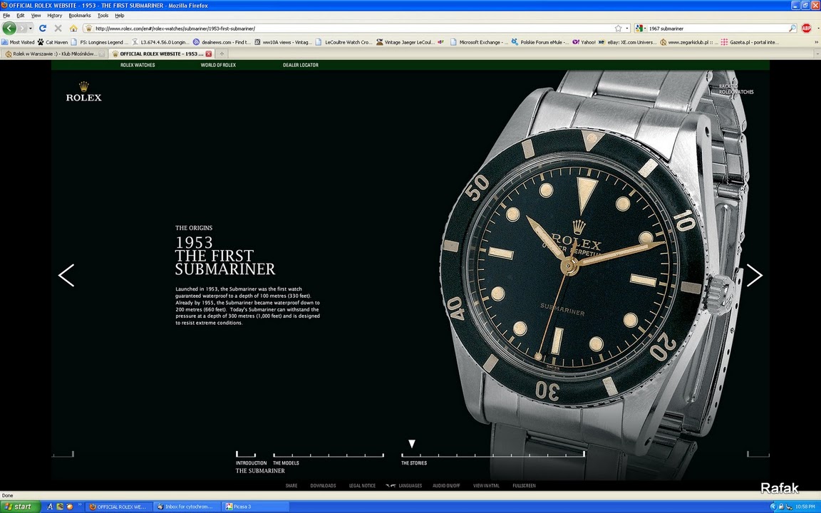Toggle AUDIO ON/OFF
The image size is (821, 513).
[x=446, y=486]
